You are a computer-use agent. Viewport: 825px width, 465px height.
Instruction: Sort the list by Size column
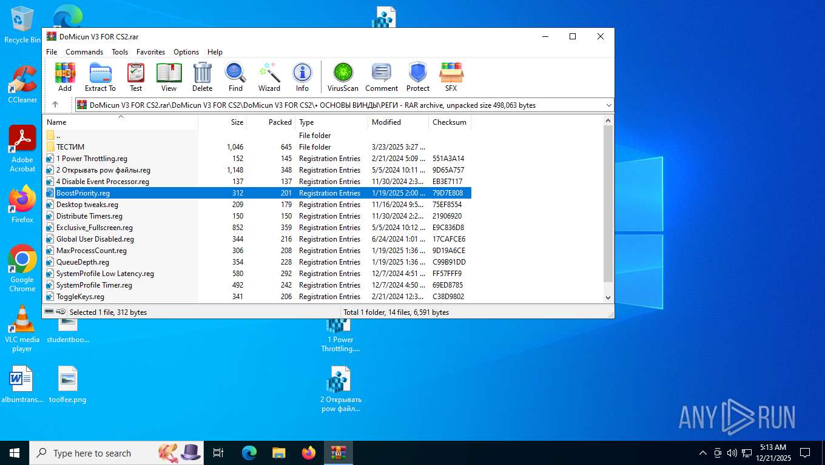point(223,122)
